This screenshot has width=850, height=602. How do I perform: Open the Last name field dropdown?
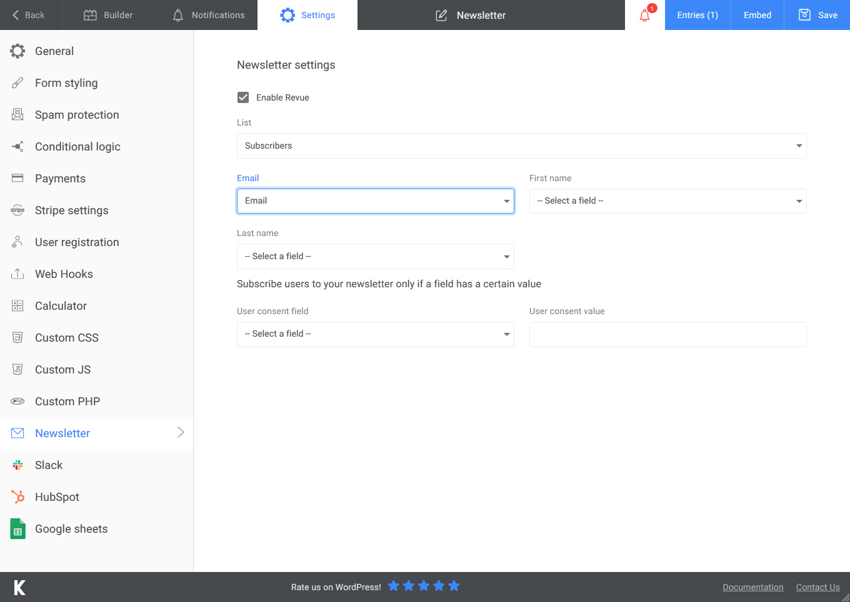[375, 256]
